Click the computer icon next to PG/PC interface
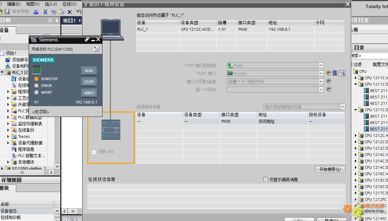 pyautogui.click(x=335, y=73)
